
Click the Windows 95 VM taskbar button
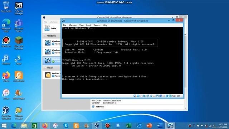(x=170, y=126)
